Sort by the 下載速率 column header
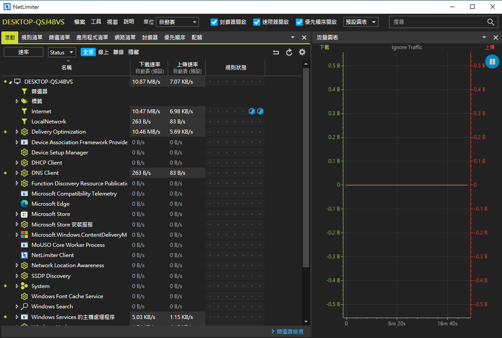Screen dimensions: 502x338 click(149, 67)
